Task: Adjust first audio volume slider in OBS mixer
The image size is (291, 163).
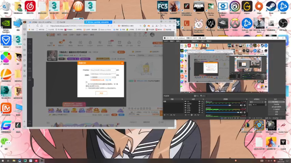Action: point(223,105)
